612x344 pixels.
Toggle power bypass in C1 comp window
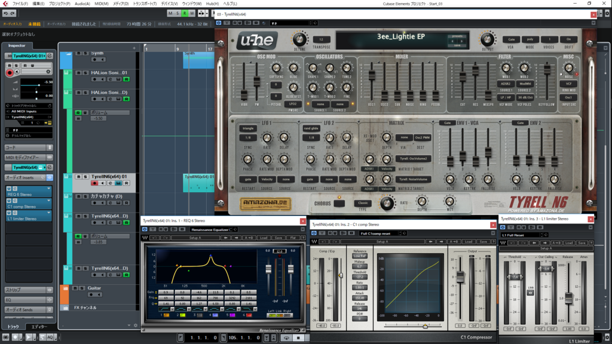[x=314, y=234]
